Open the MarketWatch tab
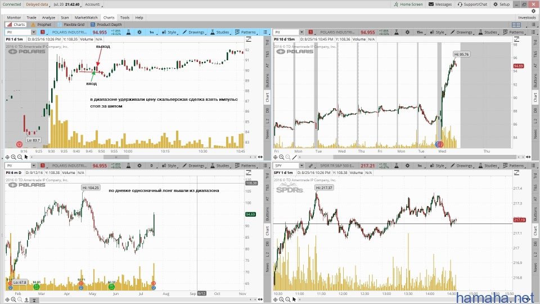The width and height of the screenshot is (540, 304). (x=85, y=17)
